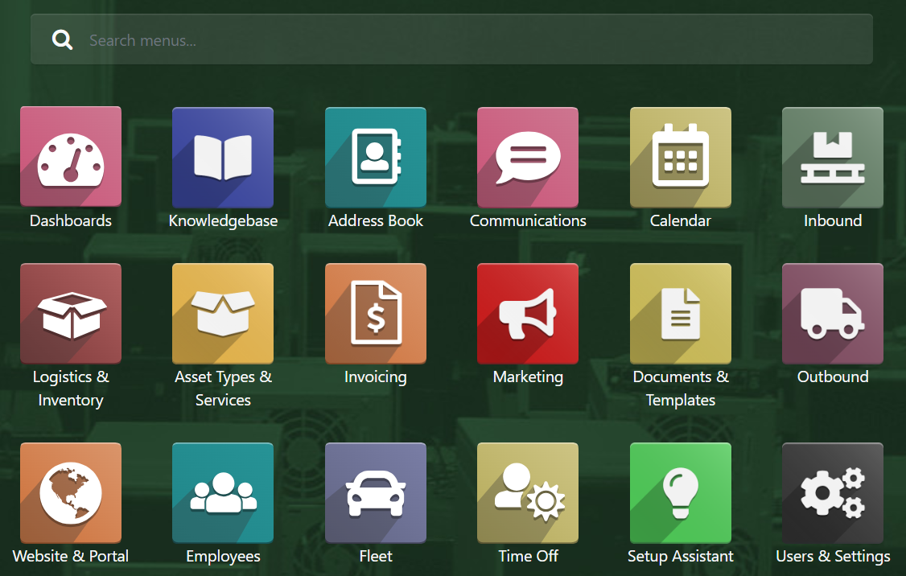Click the Documents & Templates label
The width and height of the screenshot is (906, 576).
(680, 389)
